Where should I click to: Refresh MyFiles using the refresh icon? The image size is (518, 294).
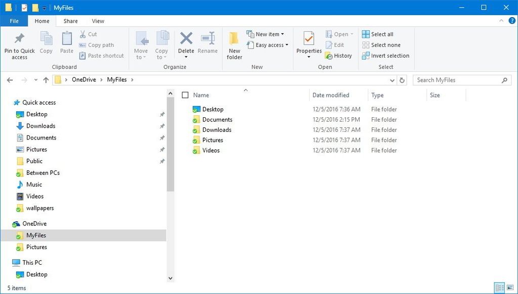coord(401,79)
